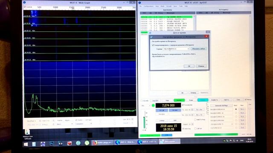273x153 pixels.
Task: Toggle the CQ only checkbox
Action: click(x=142, y=101)
